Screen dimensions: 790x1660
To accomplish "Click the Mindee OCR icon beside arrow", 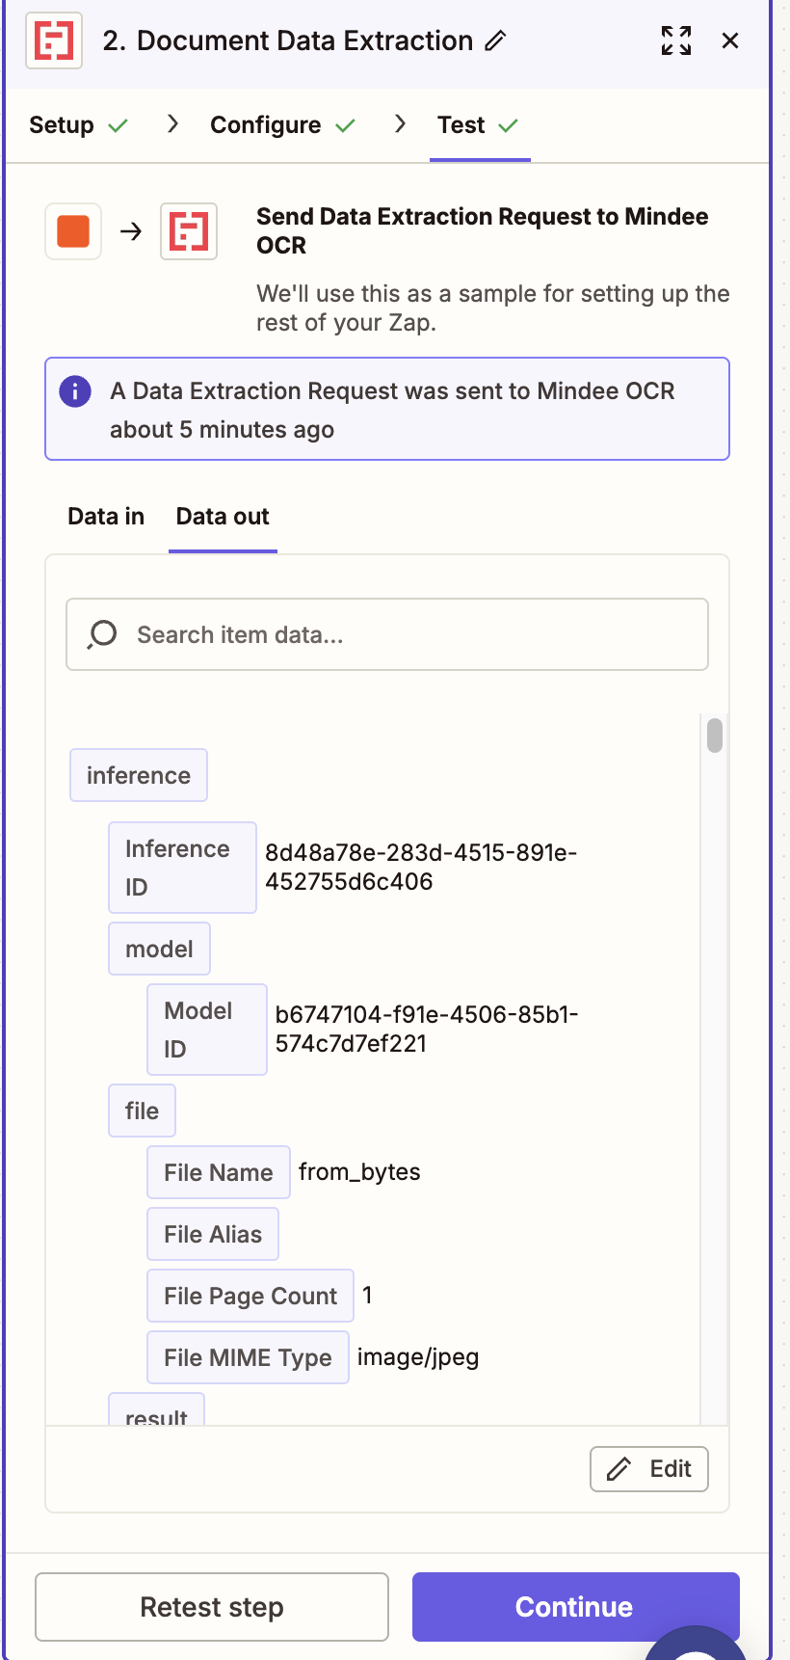I will tap(189, 231).
